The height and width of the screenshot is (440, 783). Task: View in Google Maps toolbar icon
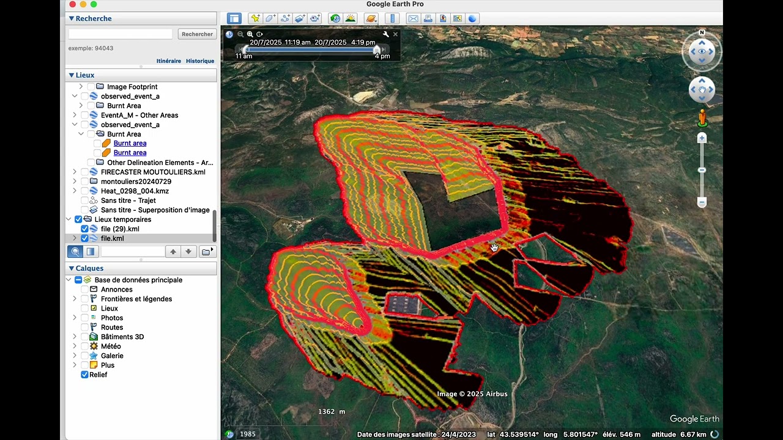click(458, 18)
